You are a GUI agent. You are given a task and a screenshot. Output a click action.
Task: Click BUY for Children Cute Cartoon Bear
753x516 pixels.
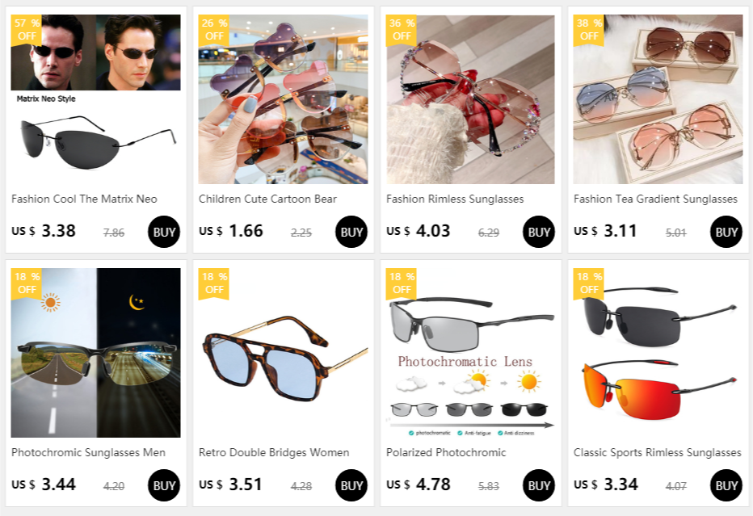351,232
